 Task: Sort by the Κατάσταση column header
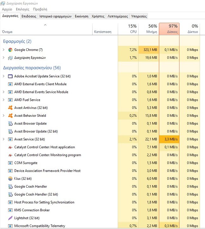pyautogui.click(x=105, y=29)
